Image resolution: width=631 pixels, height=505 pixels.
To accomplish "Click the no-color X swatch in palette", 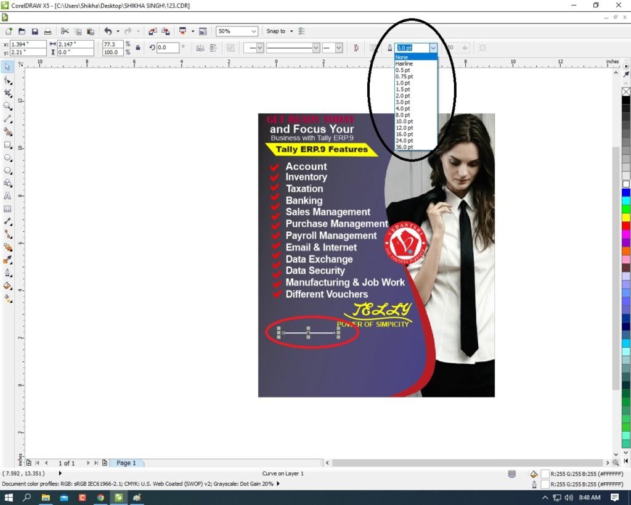I will (626, 92).
